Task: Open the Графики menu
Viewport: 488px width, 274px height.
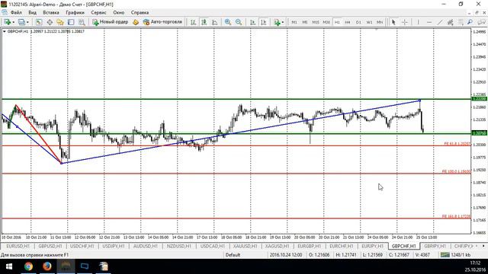Action: [x=75, y=12]
